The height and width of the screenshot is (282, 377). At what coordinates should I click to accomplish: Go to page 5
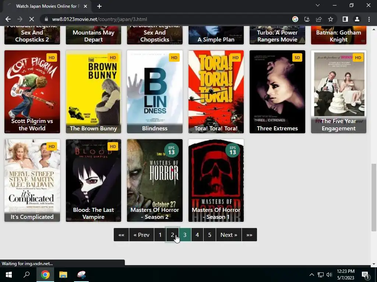click(x=209, y=235)
